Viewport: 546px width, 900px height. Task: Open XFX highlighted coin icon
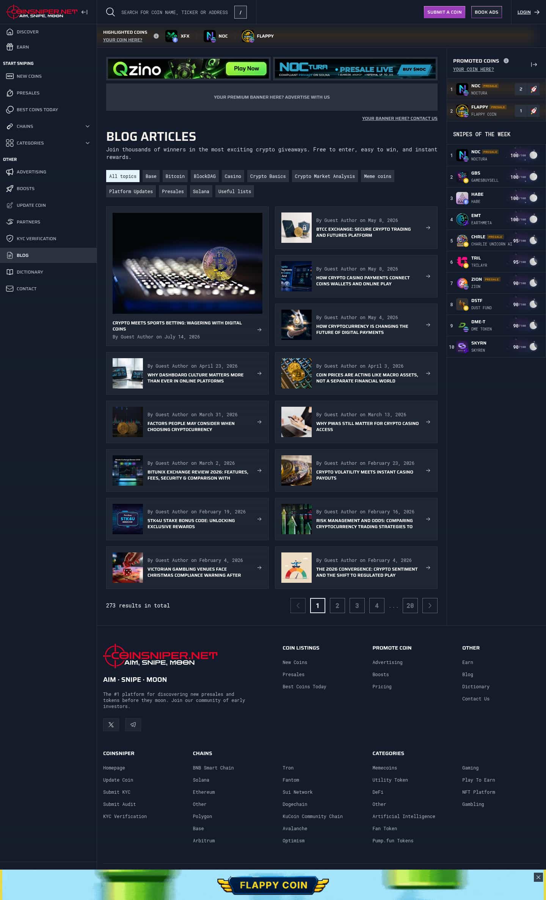pyautogui.click(x=172, y=36)
